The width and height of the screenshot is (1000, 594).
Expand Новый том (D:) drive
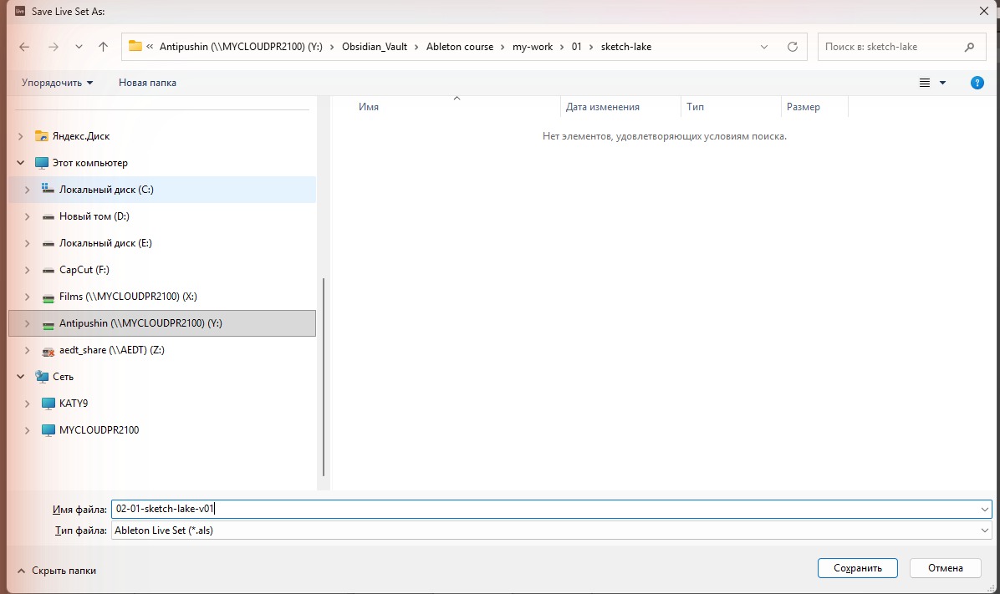click(x=27, y=216)
